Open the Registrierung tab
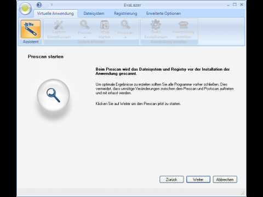Screen dimensions: 263x197 (x=125, y=14)
